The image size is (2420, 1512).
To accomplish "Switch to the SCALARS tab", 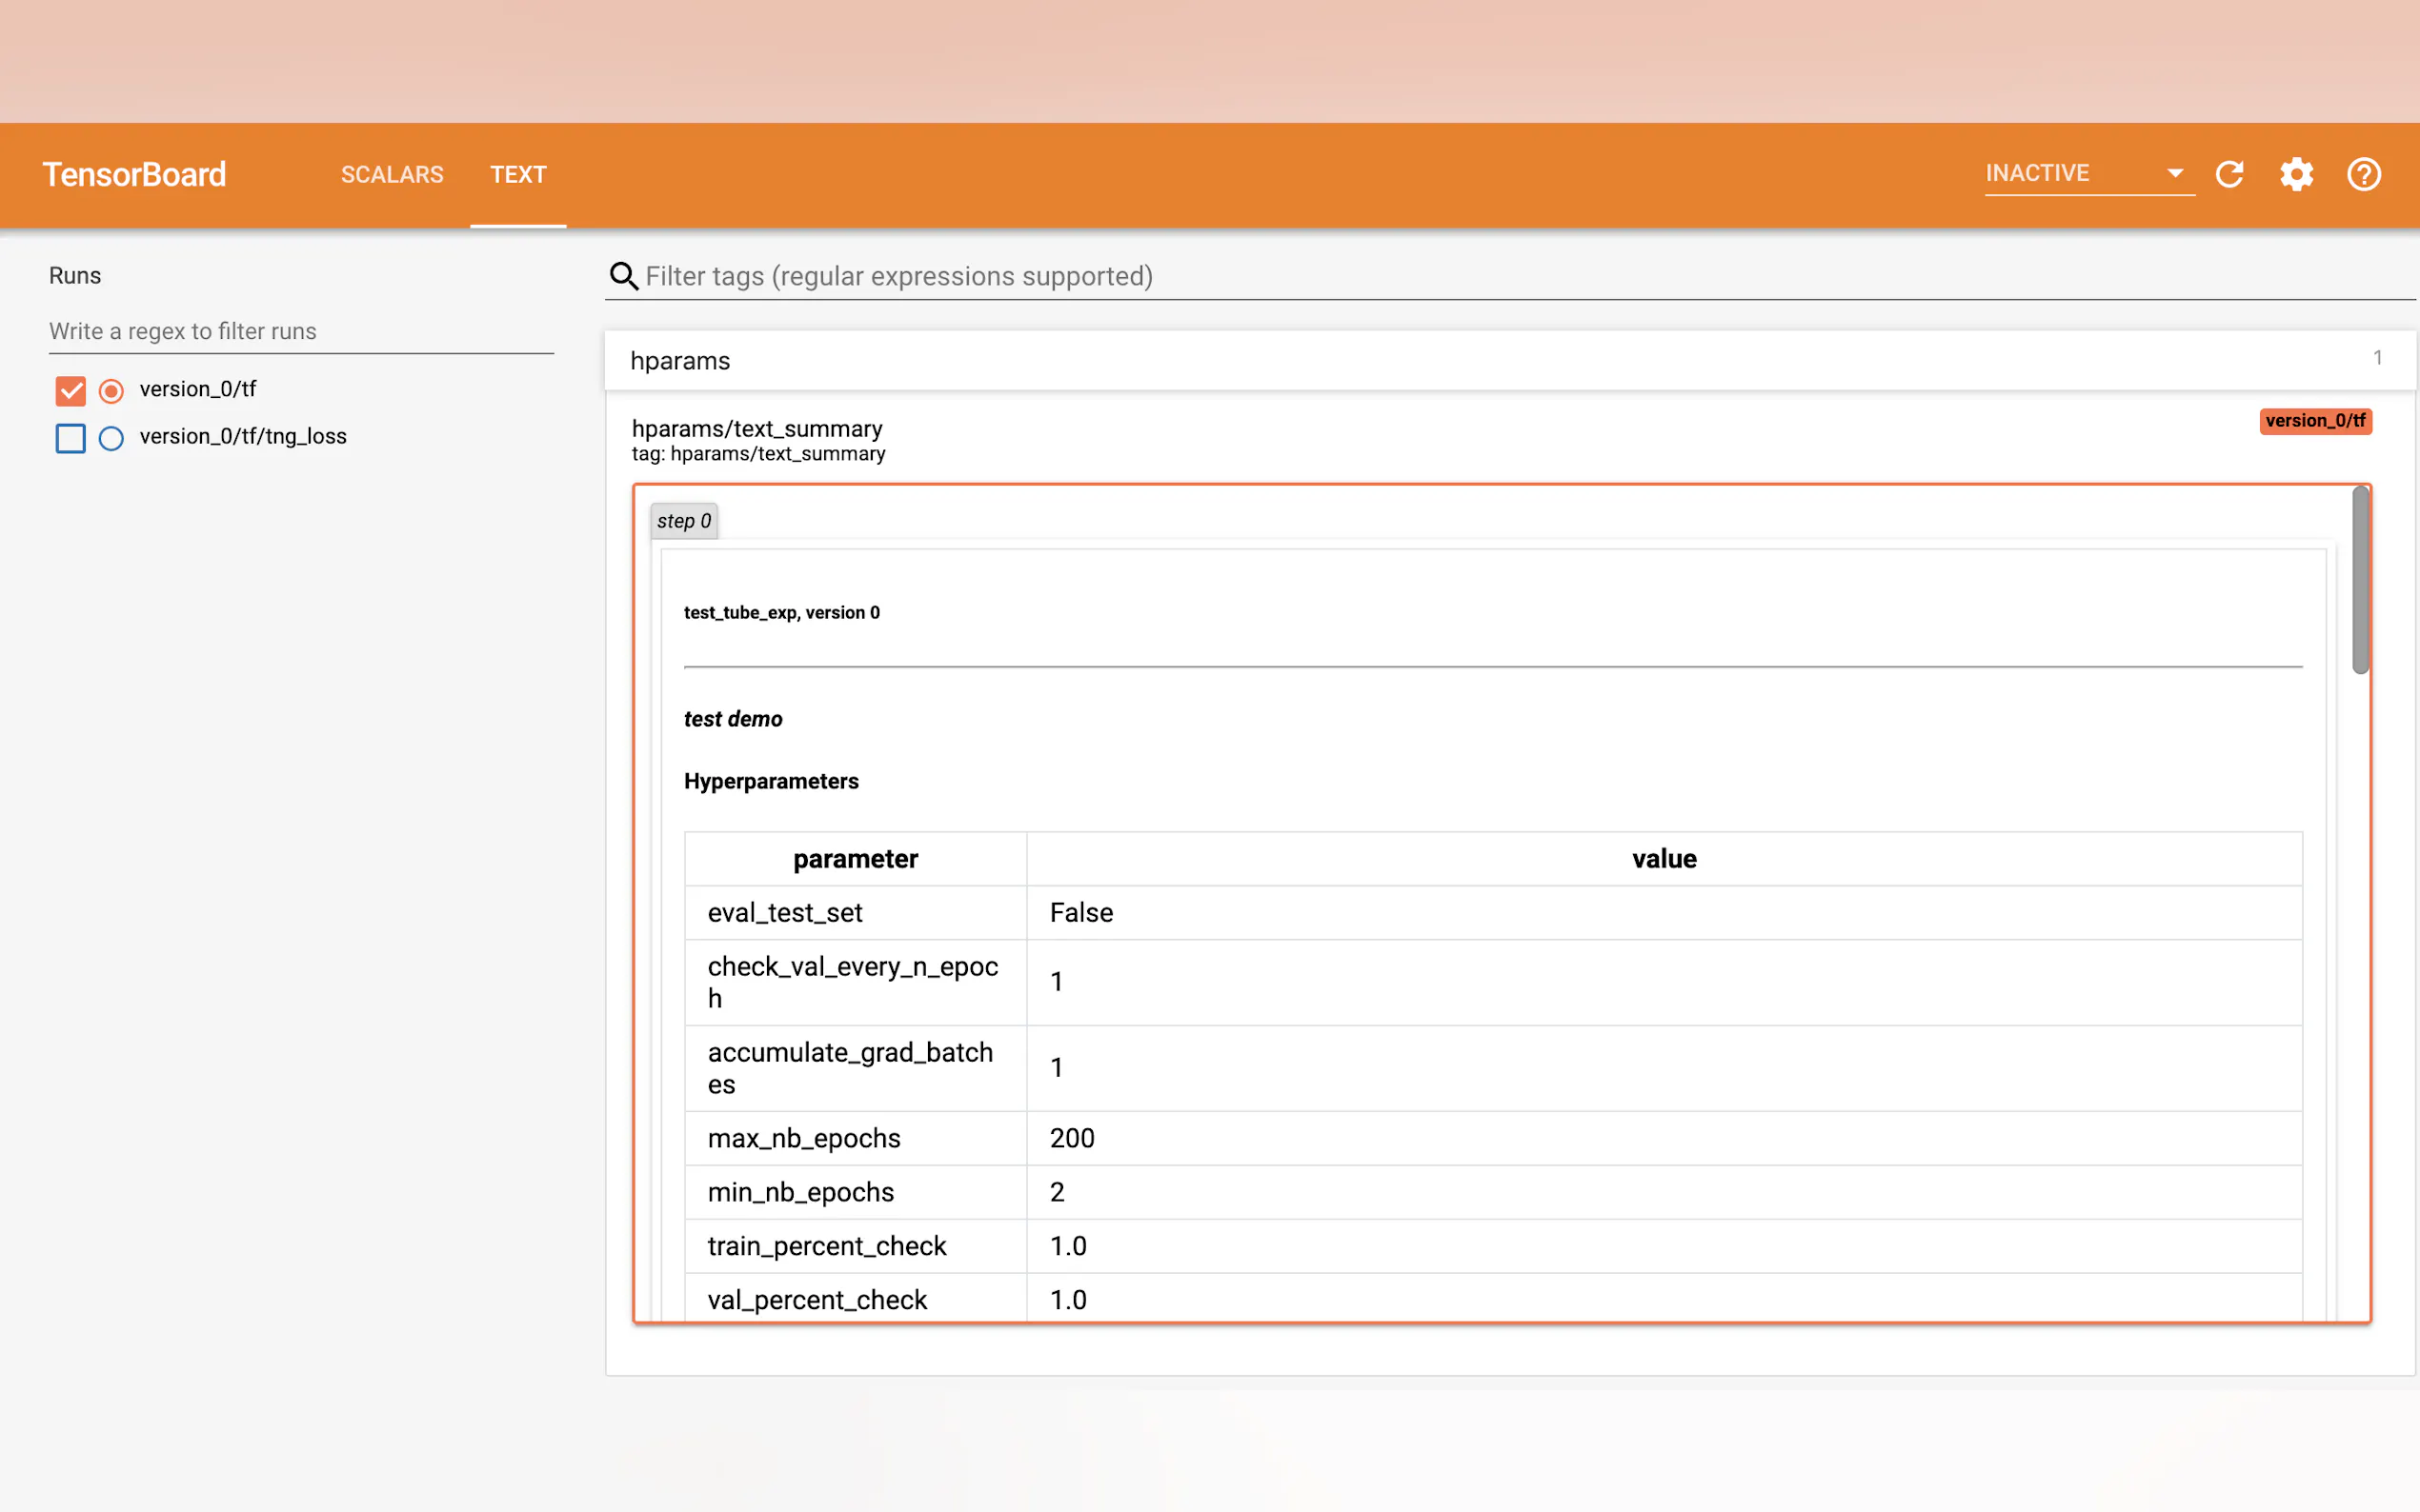I will coord(392,174).
